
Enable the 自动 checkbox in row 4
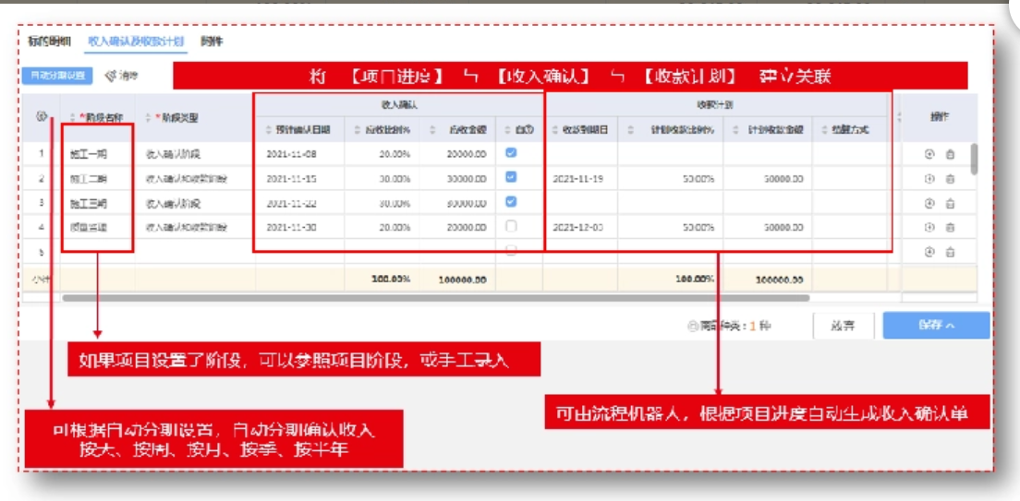click(x=511, y=226)
